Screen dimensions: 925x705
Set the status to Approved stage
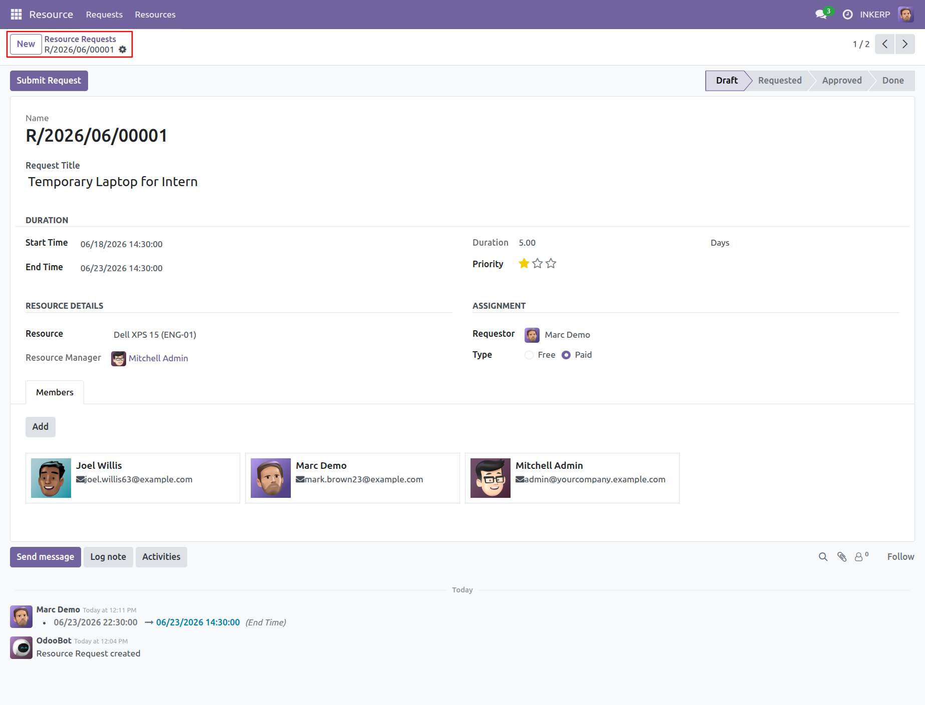coord(842,81)
